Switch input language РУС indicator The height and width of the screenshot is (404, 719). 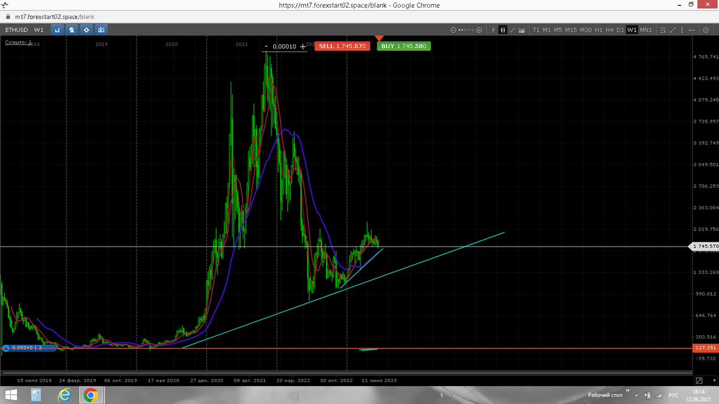click(673, 396)
